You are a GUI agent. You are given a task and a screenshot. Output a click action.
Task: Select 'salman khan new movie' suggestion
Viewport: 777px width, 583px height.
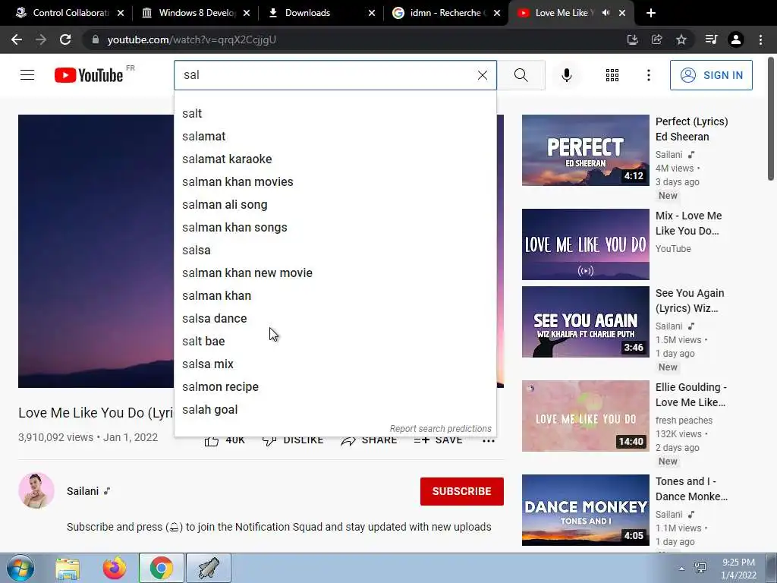(x=335, y=273)
